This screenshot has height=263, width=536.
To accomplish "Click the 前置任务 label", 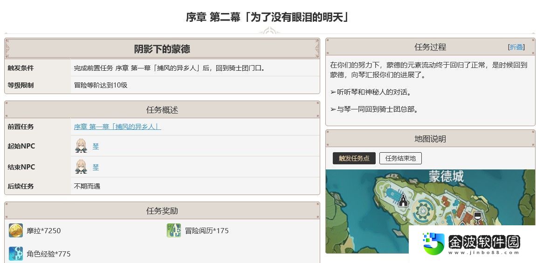I will pos(21,127).
